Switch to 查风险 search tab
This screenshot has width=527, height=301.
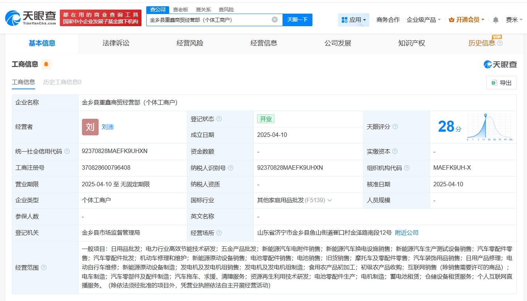point(226,10)
